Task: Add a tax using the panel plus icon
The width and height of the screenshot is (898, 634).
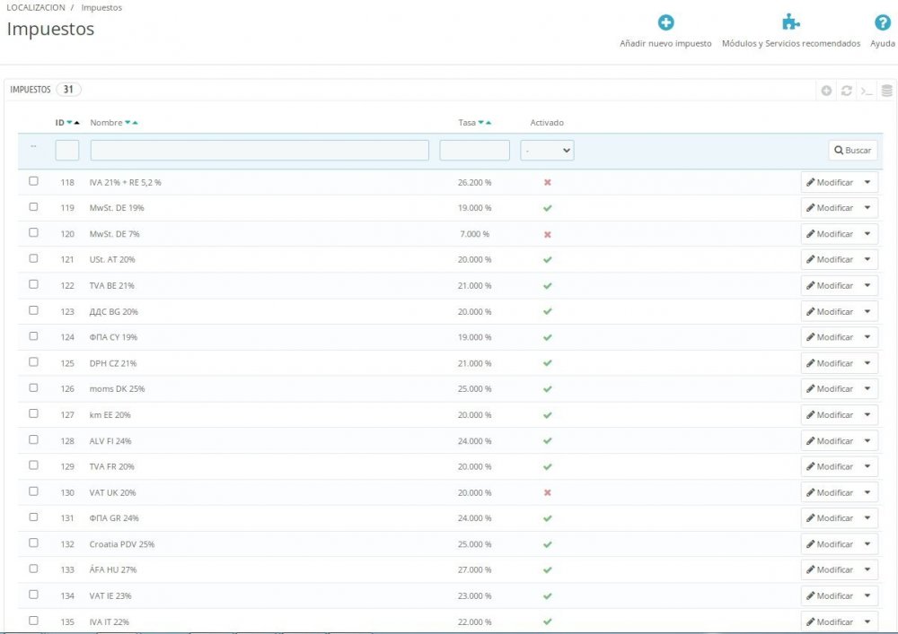Action: (x=825, y=90)
